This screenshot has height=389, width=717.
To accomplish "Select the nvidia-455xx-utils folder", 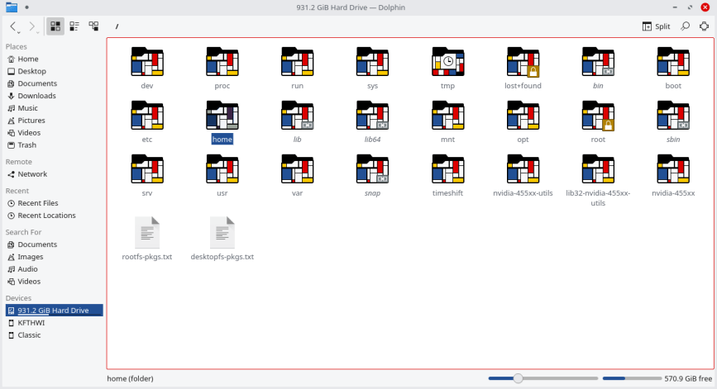I will point(523,169).
